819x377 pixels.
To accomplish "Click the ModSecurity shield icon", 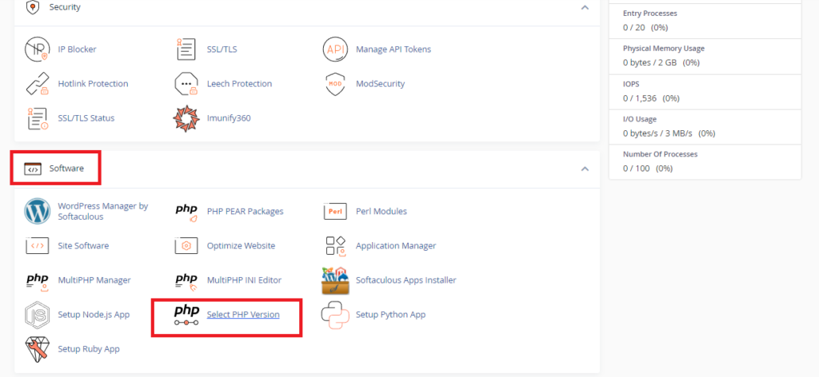I will (335, 84).
